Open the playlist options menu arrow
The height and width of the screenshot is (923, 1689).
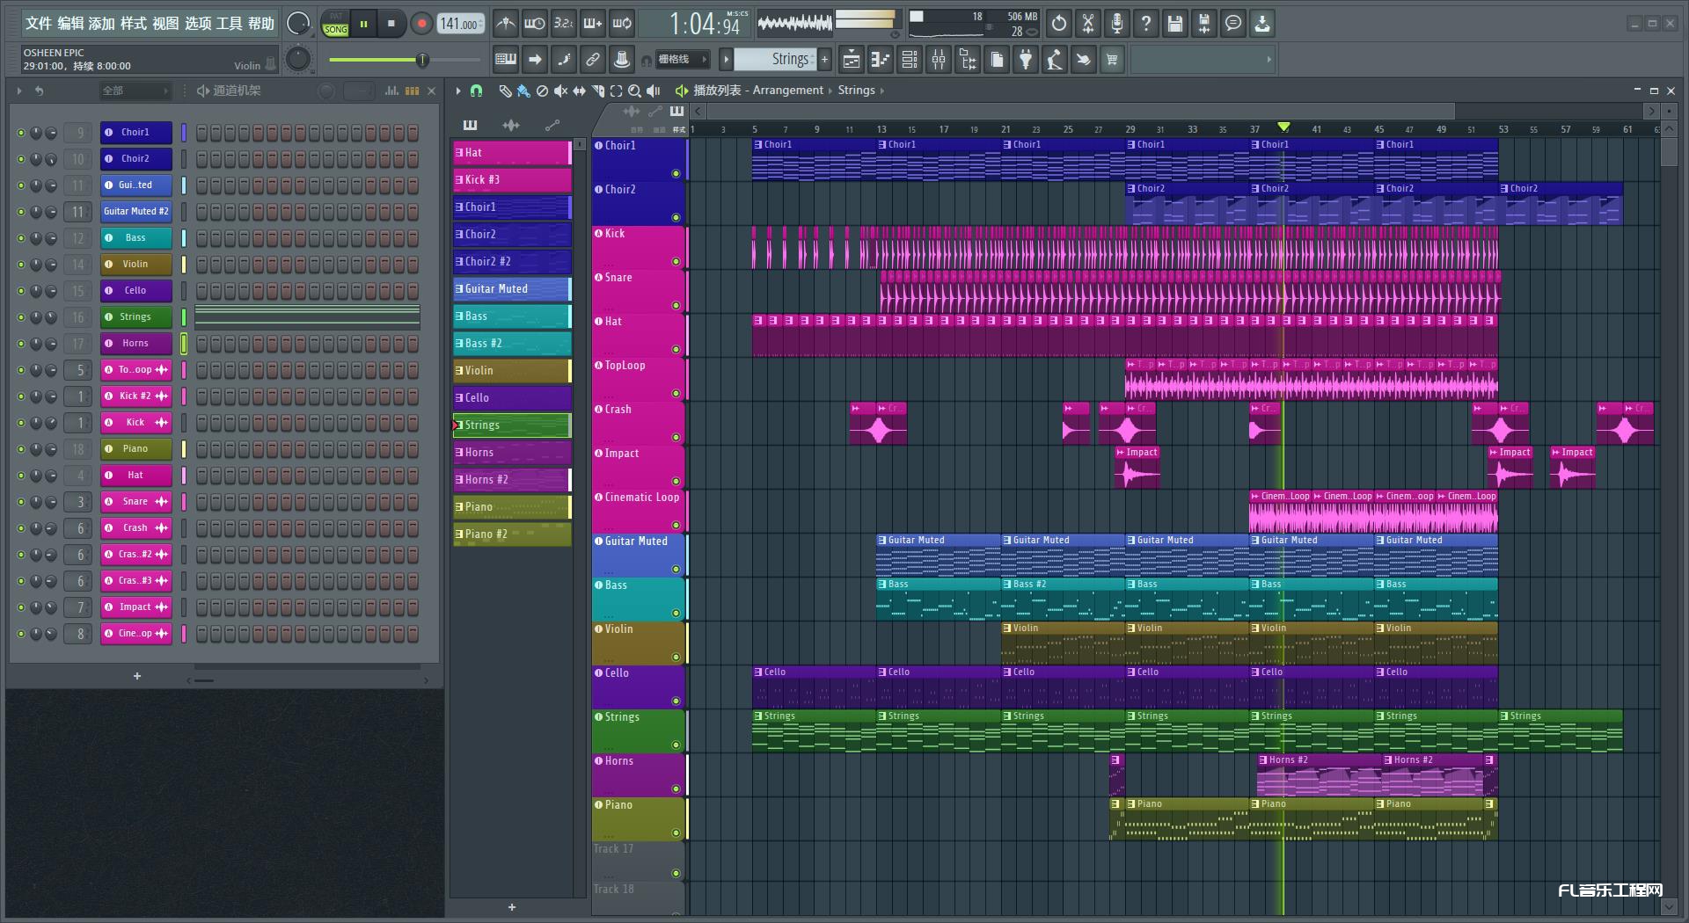coord(458,91)
